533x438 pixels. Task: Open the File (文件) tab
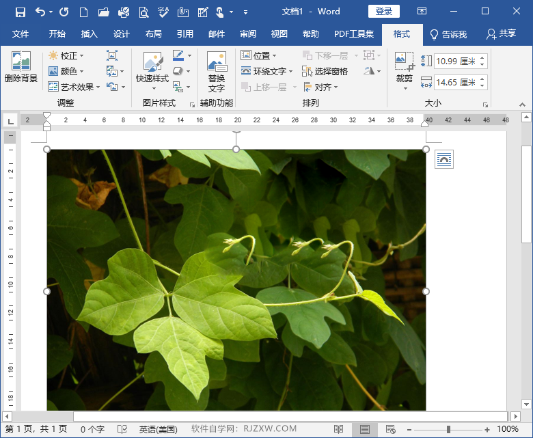[x=20, y=34]
